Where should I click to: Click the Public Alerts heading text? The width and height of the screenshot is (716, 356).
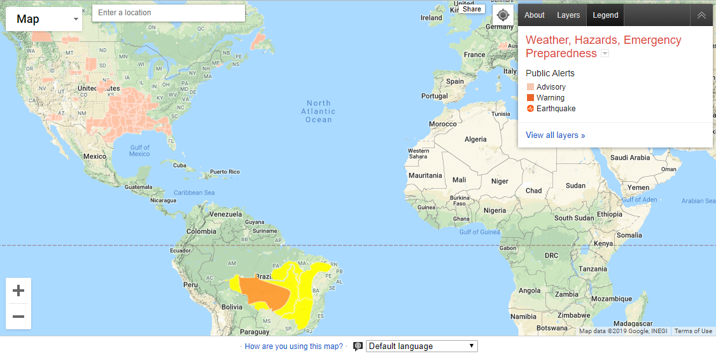[x=550, y=73]
